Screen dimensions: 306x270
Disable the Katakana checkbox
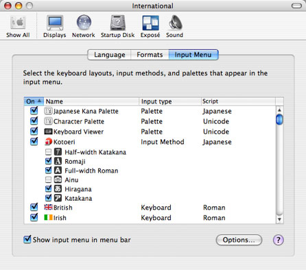coord(48,198)
